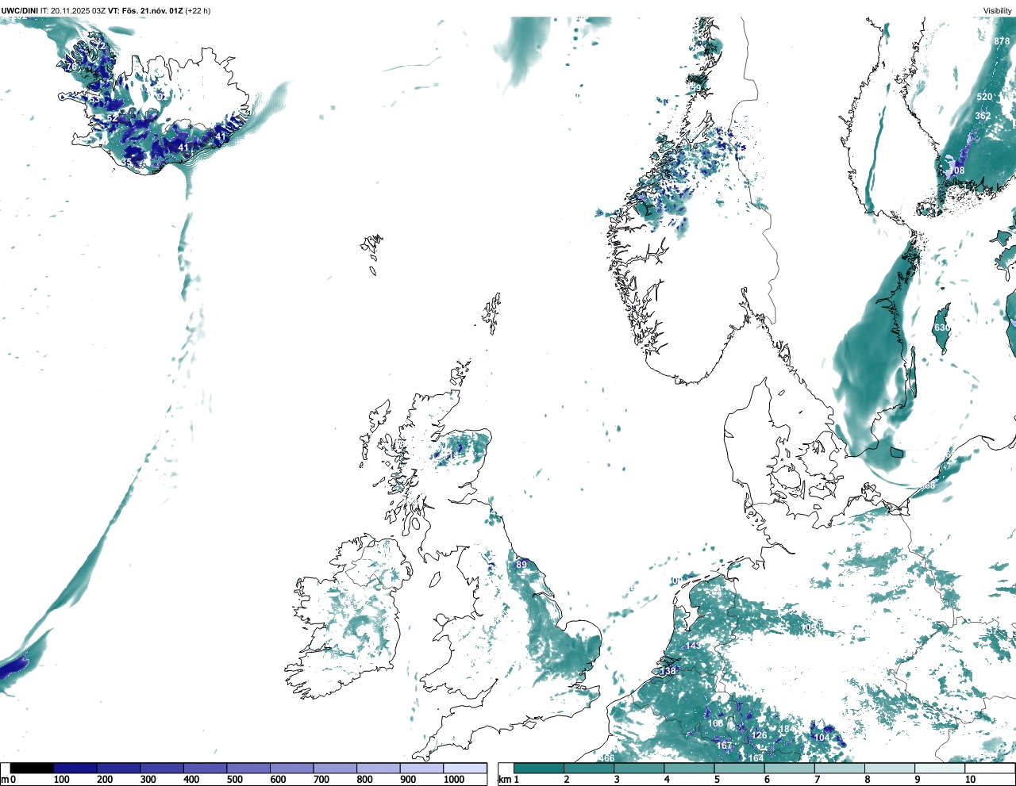Click the '143' visibility value over the Netherlands
Image resolution: width=1016 pixels, height=786 pixels.
click(694, 646)
